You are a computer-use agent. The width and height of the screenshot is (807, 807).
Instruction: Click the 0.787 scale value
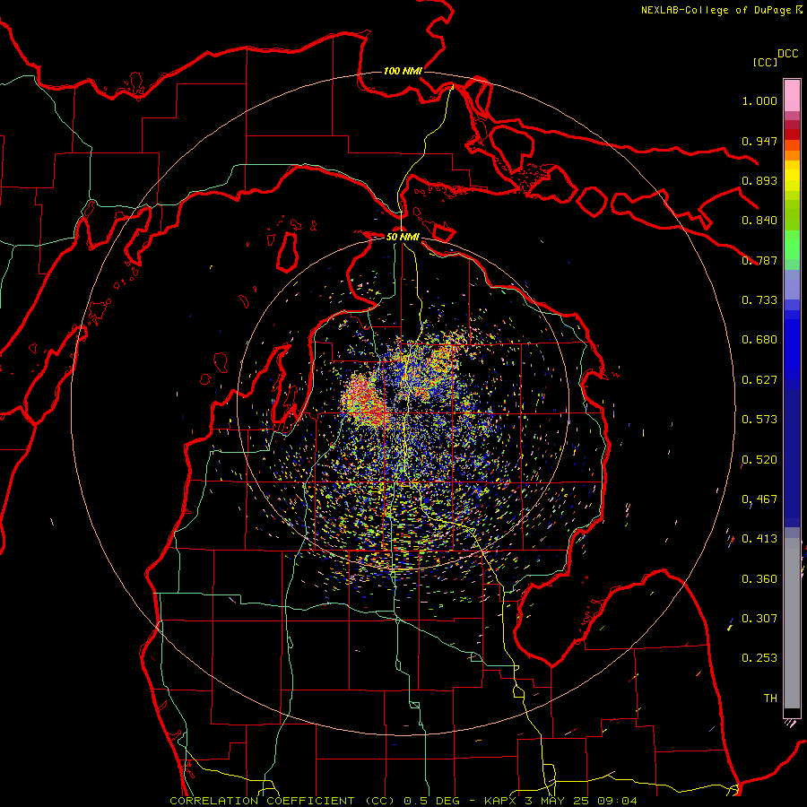[759, 260]
